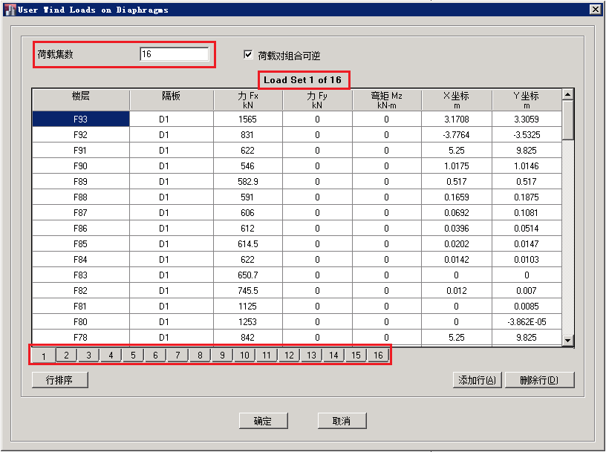
Task: Click the table scrollbar down arrow
Action: point(568,340)
